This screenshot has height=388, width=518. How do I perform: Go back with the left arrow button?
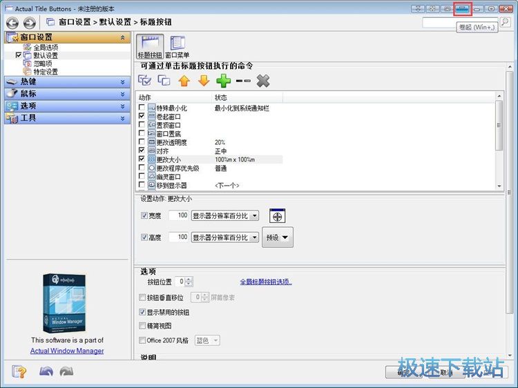tap(12, 23)
